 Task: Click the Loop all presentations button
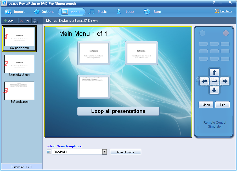pyautogui.click(x=118, y=111)
